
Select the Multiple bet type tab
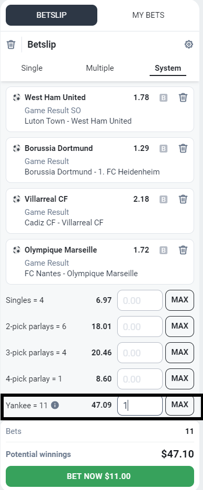(100, 68)
